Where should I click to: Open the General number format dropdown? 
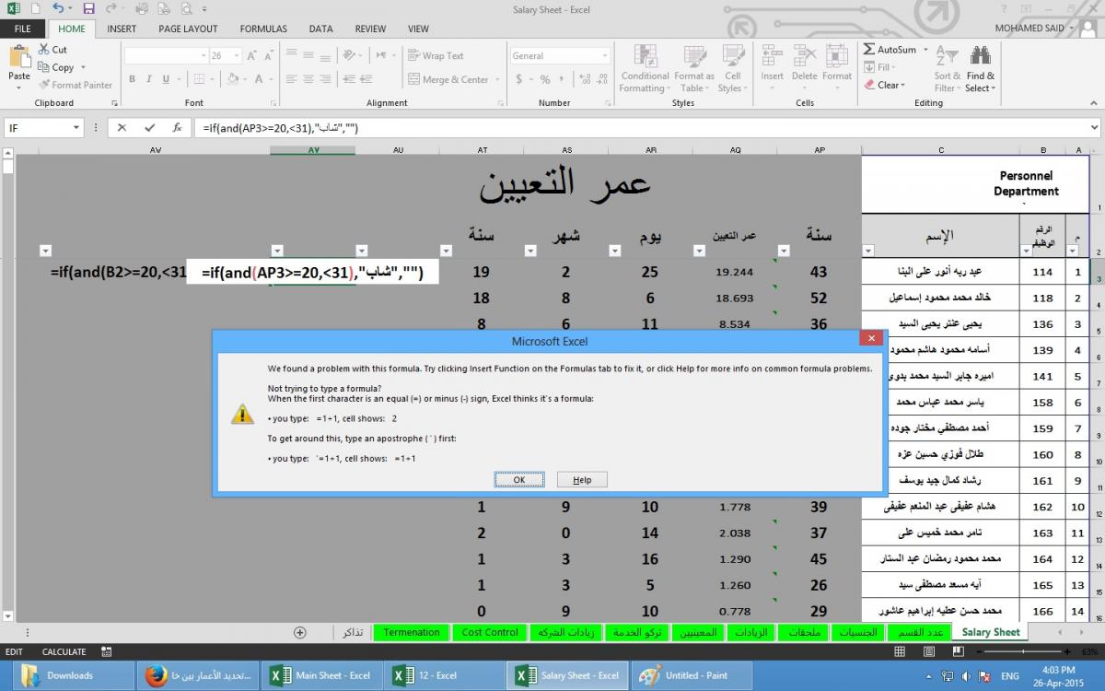pos(605,55)
